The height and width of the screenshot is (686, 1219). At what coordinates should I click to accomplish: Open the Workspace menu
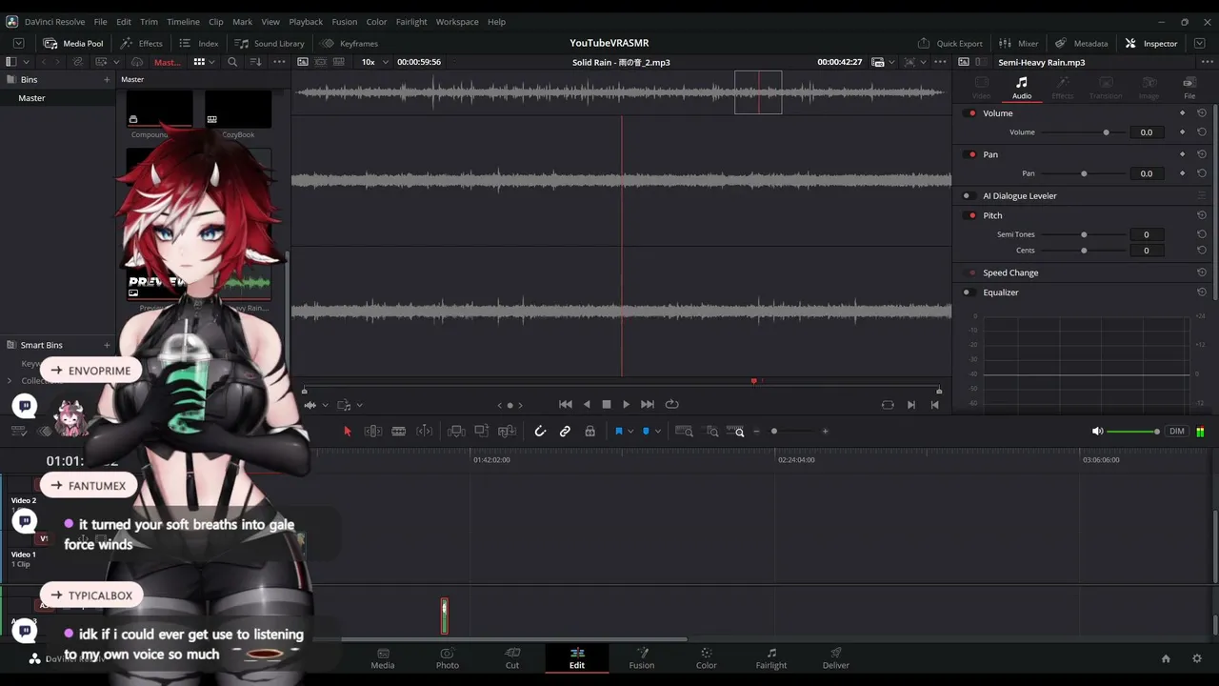click(x=457, y=22)
